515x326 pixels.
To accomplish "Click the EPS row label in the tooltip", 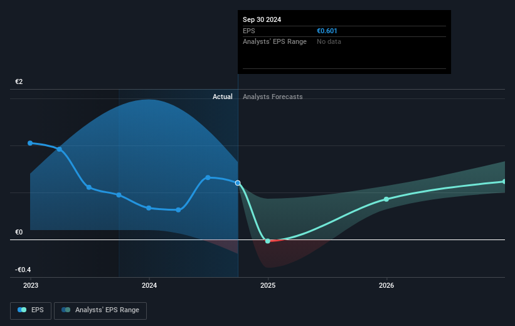I will (x=248, y=31).
